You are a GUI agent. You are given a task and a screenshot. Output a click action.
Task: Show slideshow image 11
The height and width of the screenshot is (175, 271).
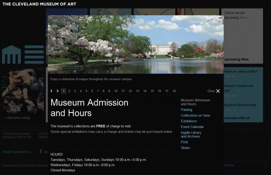(x=123, y=91)
